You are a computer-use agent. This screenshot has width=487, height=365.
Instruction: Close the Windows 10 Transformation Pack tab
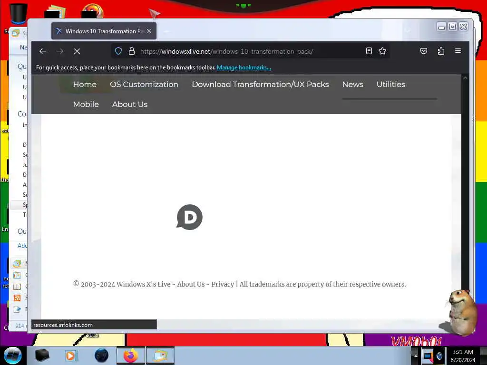(149, 31)
